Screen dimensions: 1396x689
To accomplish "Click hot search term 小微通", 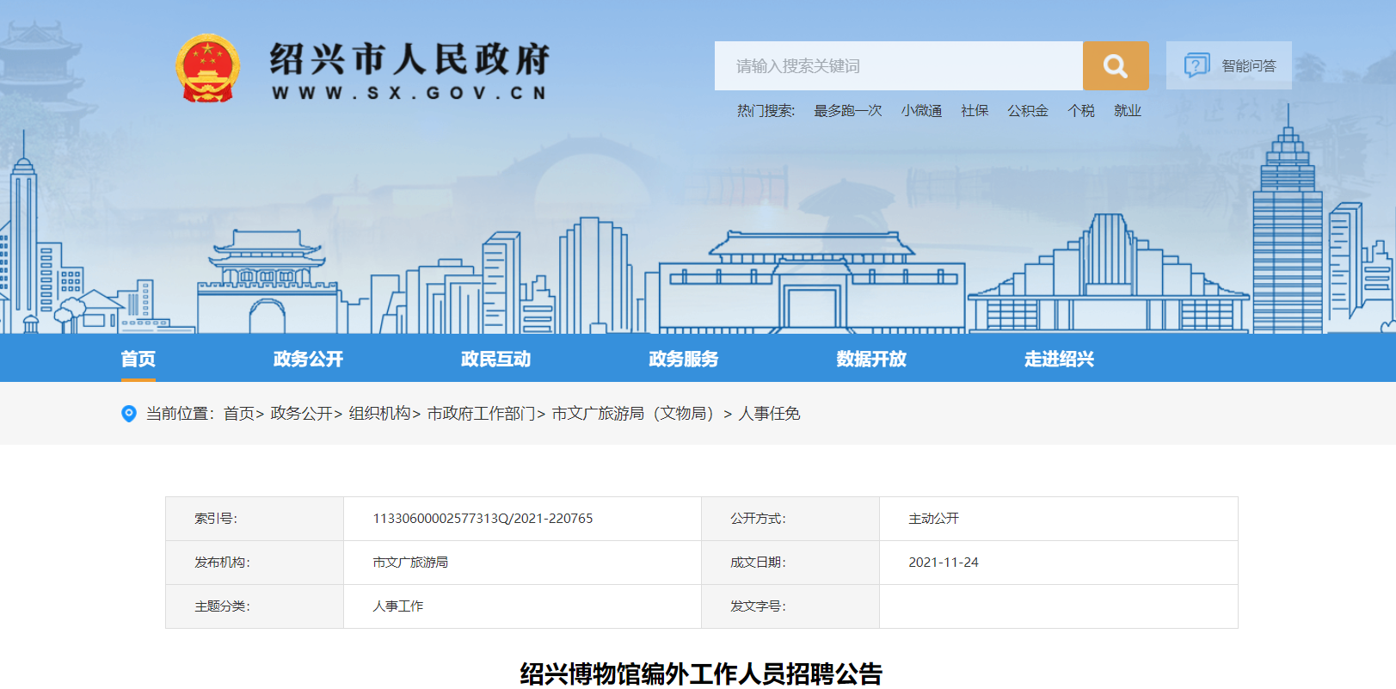I will pyautogui.click(x=922, y=111).
